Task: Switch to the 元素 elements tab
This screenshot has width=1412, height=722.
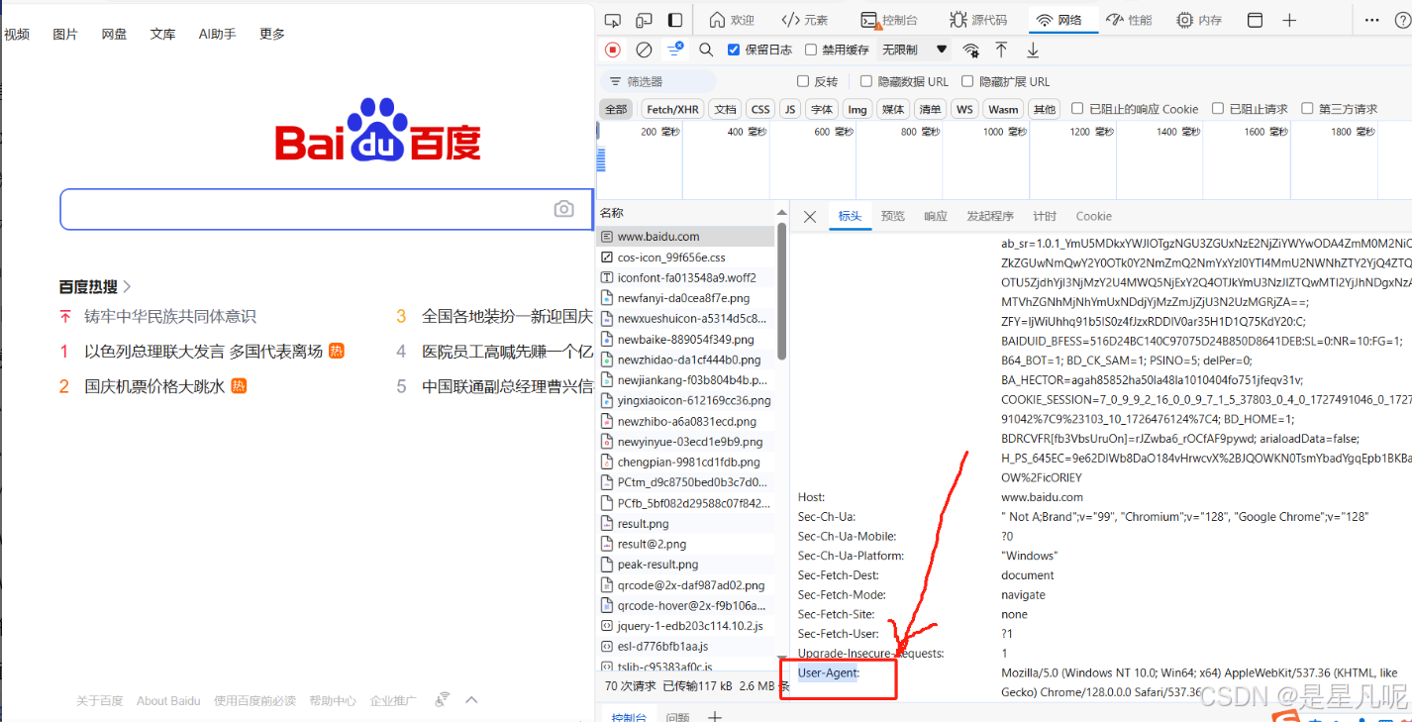Action: click(x=805, y=20)
